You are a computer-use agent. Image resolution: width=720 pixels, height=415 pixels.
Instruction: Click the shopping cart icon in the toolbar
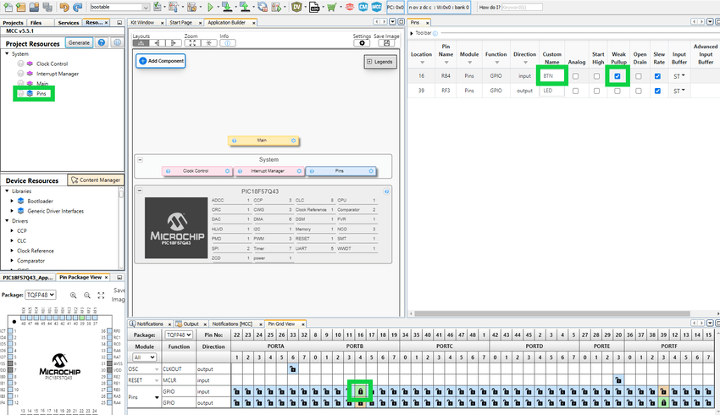(x=330, y=7)
